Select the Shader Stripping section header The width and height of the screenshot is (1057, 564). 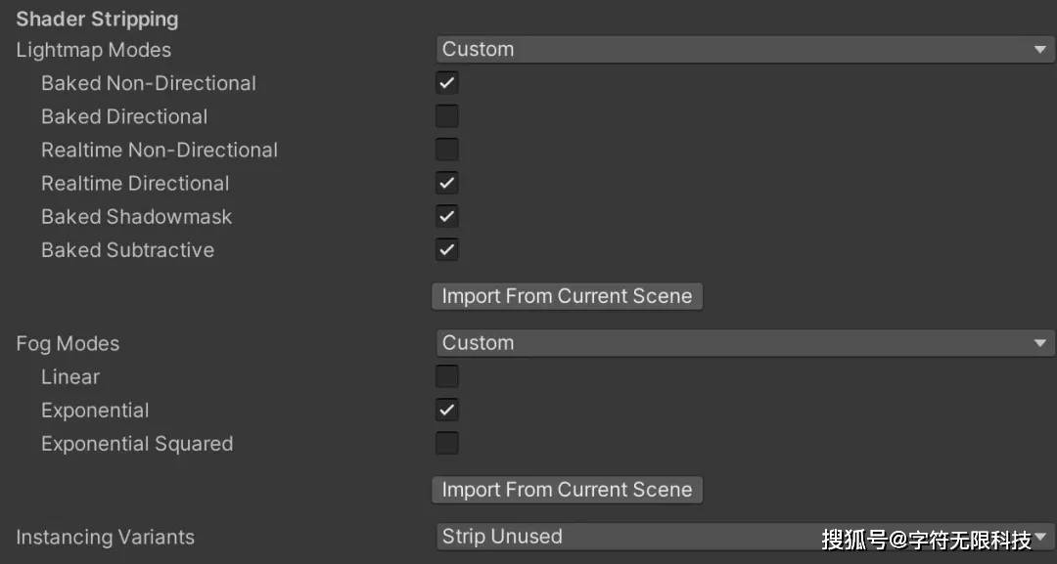tap(97, 19)
